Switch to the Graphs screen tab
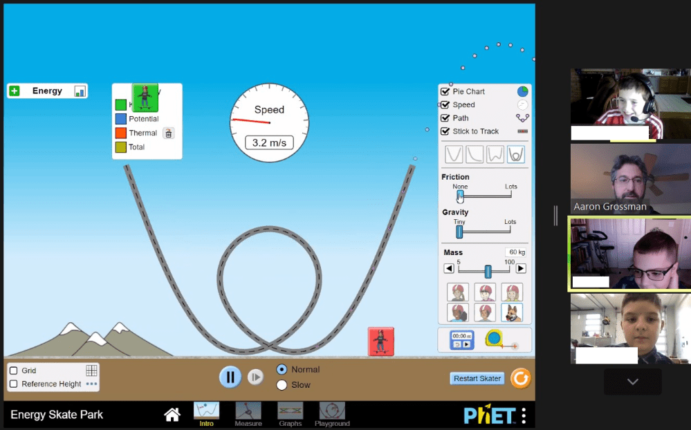Image resolution: width=691 pixels, height=430 pixels. pos(290,413)
